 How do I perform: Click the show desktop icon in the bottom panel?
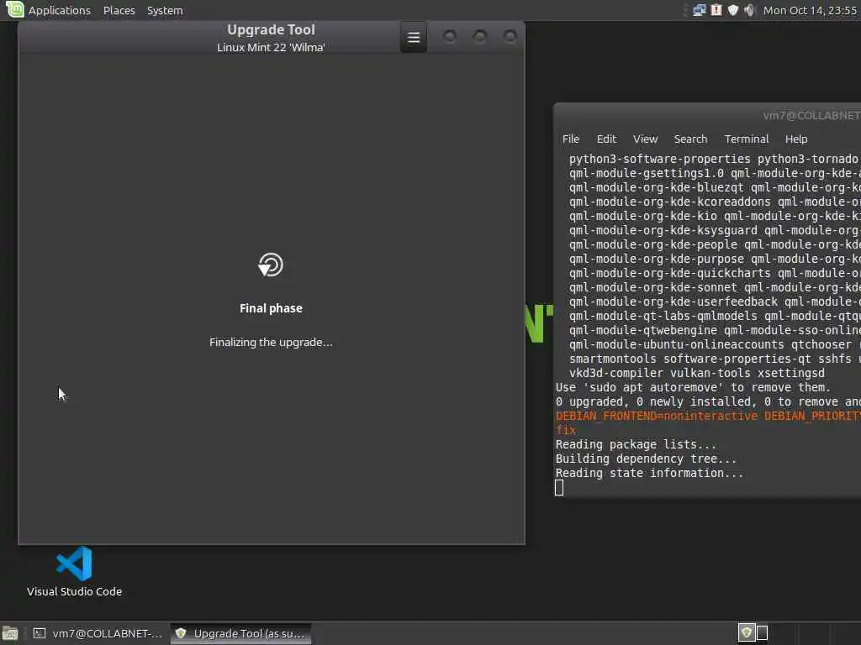tap(10, 633)
